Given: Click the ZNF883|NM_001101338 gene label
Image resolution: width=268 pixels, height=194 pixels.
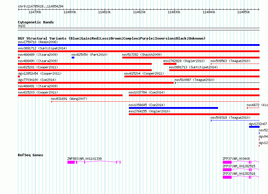Looking at the screenshot, I should [84, 159].
